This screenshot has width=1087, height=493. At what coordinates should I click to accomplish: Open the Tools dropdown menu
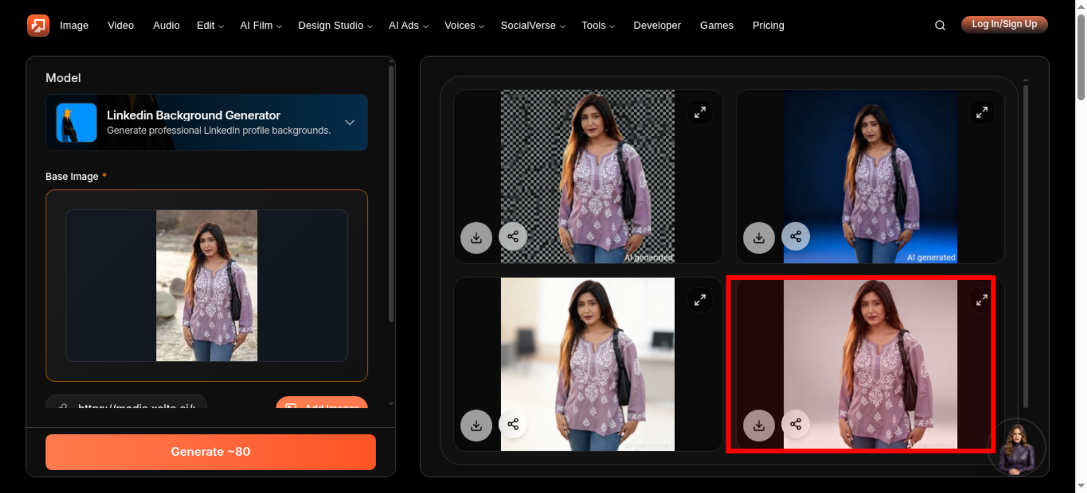tap(598, 25)
